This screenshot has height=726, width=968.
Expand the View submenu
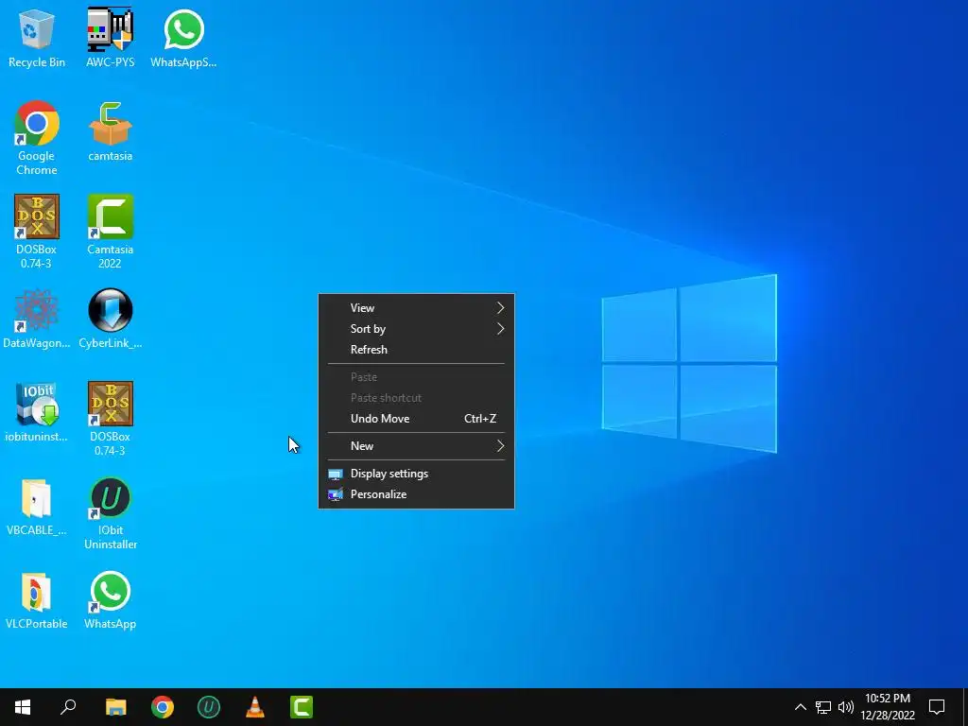click(x=416, y=307)
